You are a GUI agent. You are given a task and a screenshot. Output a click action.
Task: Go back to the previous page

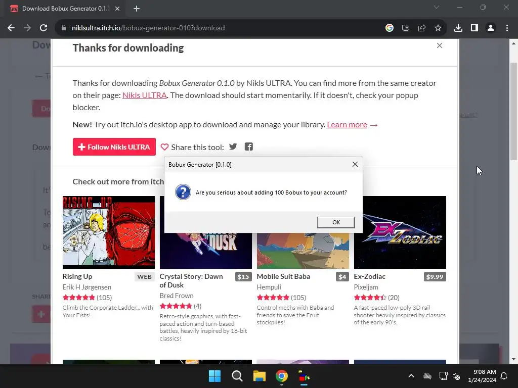11,28
